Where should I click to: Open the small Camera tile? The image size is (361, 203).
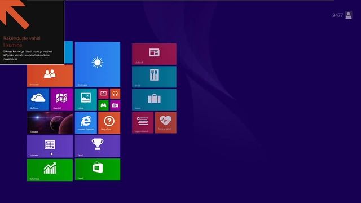tap(115, 105)
